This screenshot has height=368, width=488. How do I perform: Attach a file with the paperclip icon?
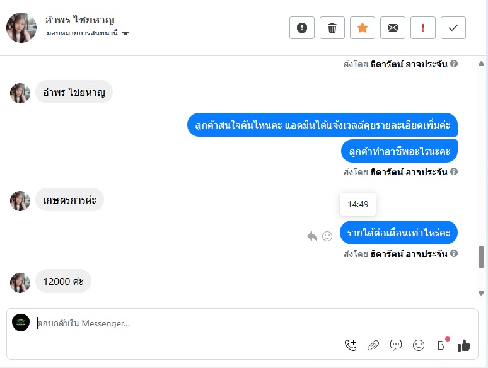tap(373, 345)
